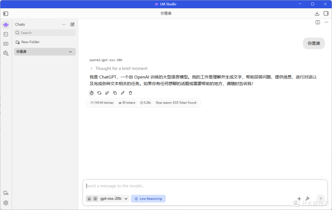Copy the assistant message
Screen dimensions: 332x210
115,93
